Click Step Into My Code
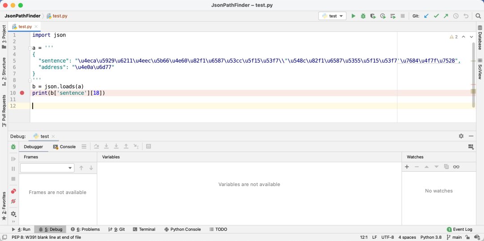The height and width of the screenshot is (241, 484). (x=116, y=147)
